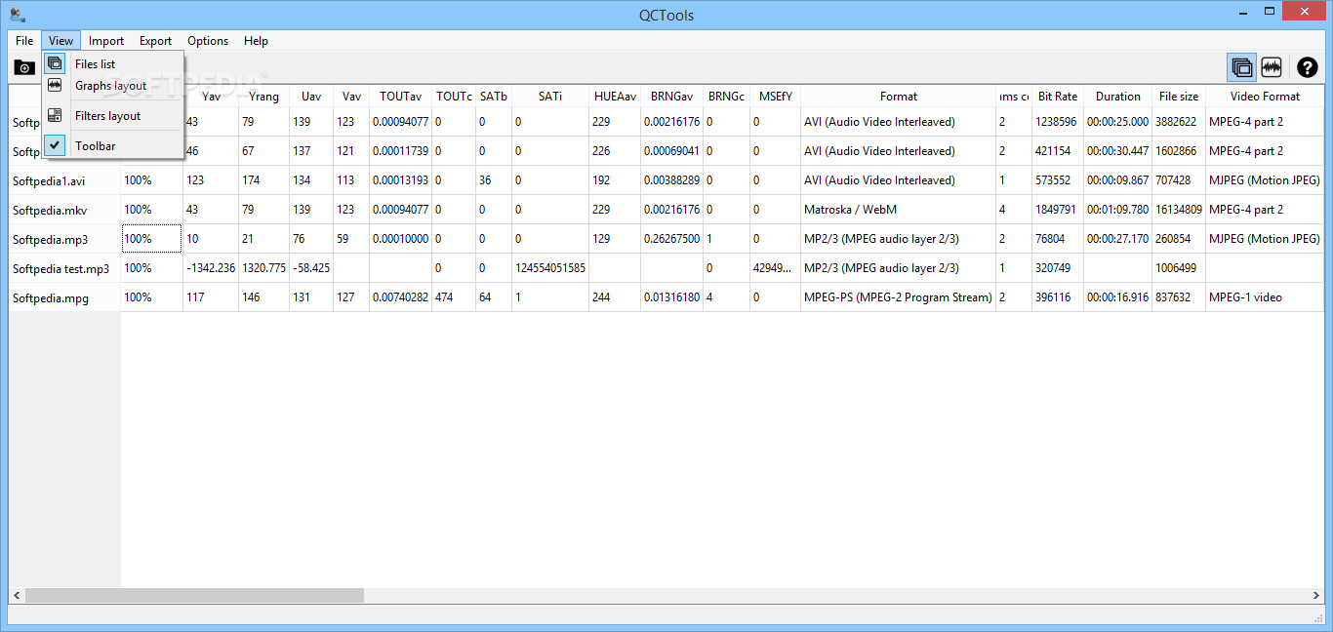
Task: Click bit rate 1238596 cell
Action: pos(1058,122)
